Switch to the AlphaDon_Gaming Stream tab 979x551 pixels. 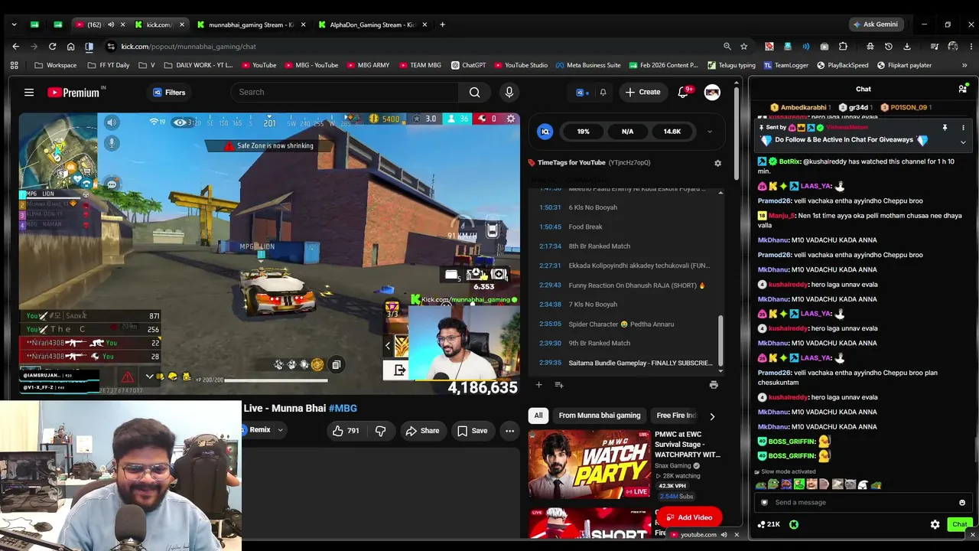pyautogui.click(x=372, y=24)
